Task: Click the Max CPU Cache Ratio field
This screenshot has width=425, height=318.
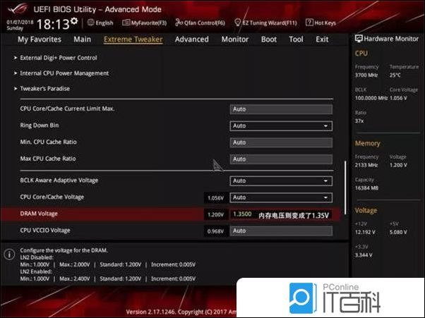Action: [281, 159]
